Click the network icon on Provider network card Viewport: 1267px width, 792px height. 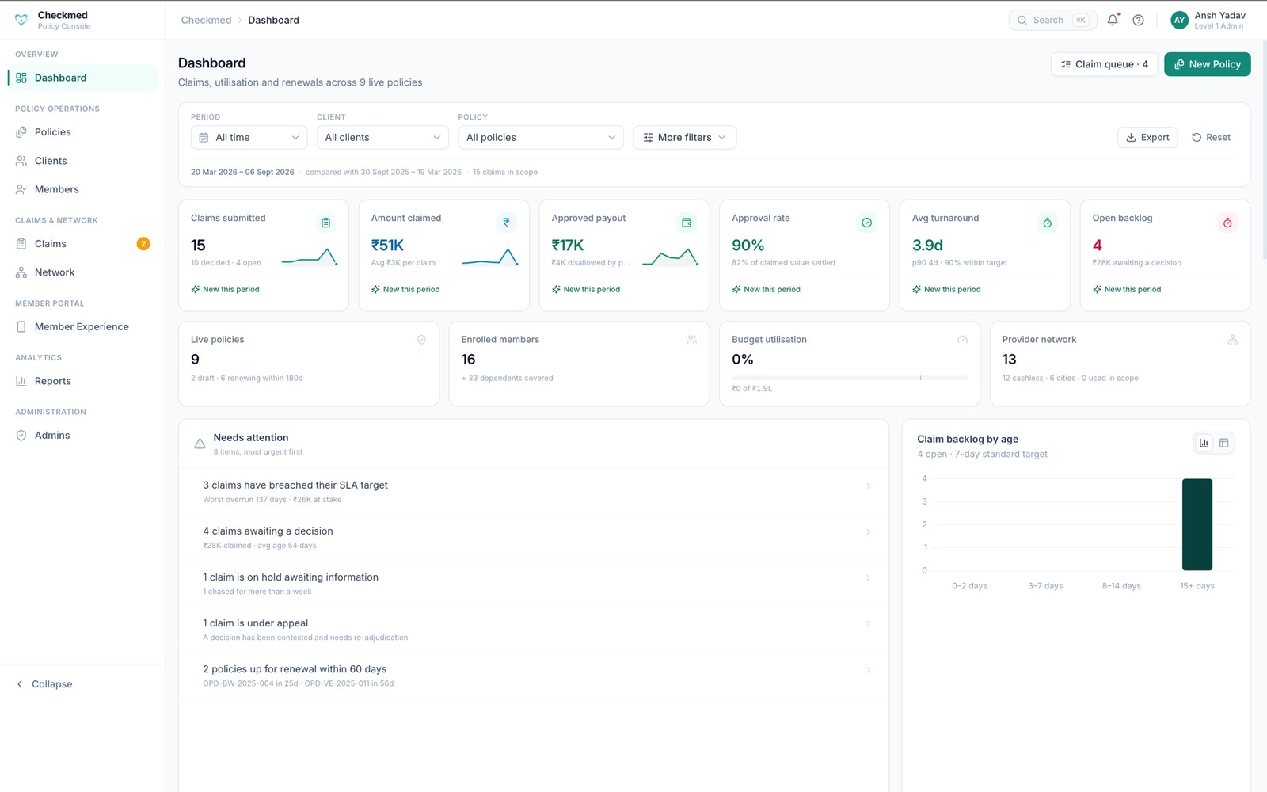click(1233, 340)
